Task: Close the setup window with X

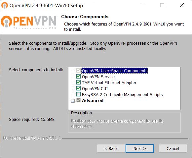Action: coord(182,5)
